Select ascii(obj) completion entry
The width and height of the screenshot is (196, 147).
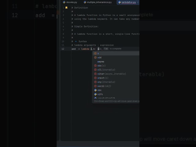[116, 86]
